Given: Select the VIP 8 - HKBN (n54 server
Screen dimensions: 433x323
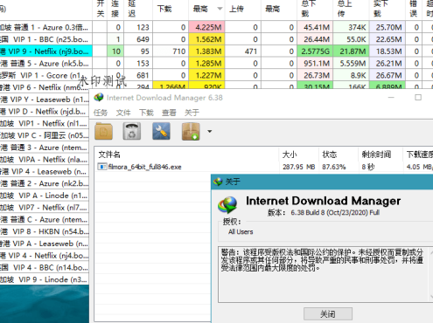Looking at the screenshot, I should [x=45, y=231].
